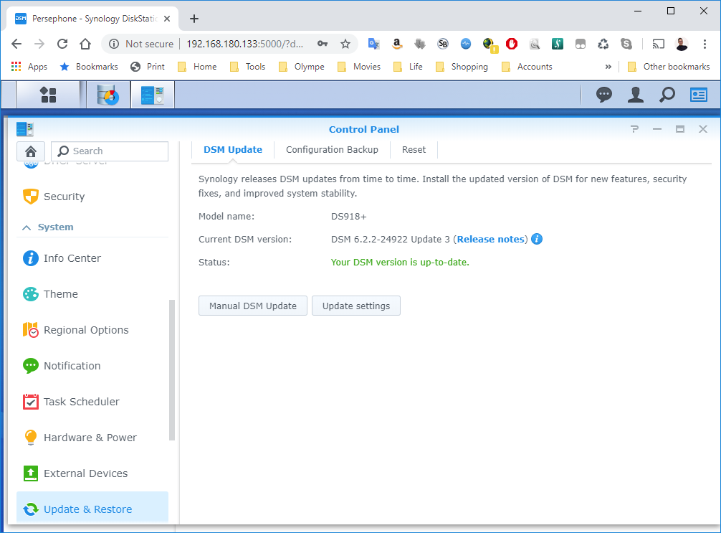Open the DSM widgets panel icon
Image resolution: width=721 pixels, height=533 pixels.
(699, 95)
